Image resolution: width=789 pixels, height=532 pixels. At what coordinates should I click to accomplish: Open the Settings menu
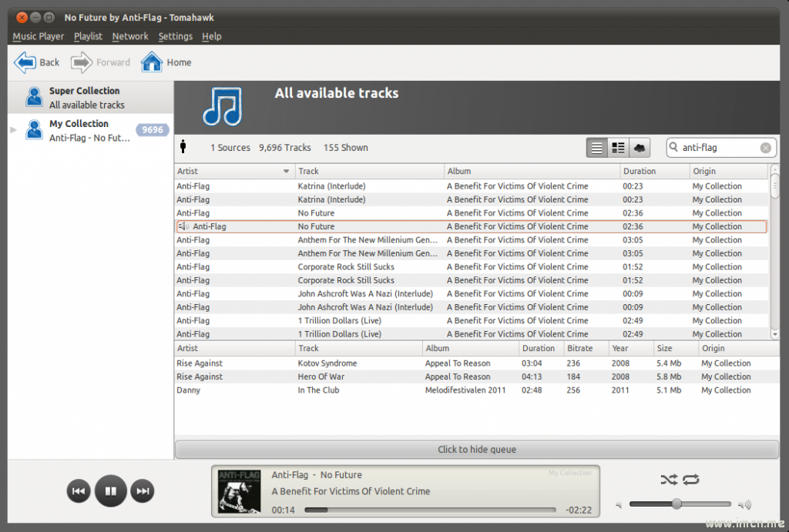click(x=175, y=36)
